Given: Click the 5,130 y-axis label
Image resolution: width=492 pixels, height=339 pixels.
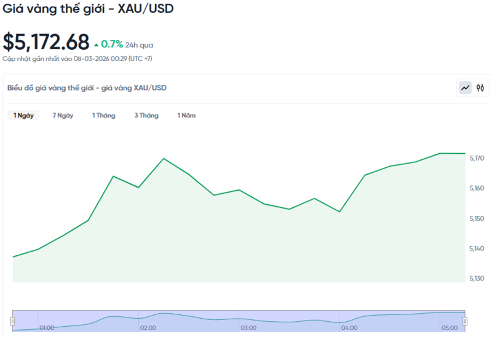Looking at the screenshot, I should tap(477, 279).
